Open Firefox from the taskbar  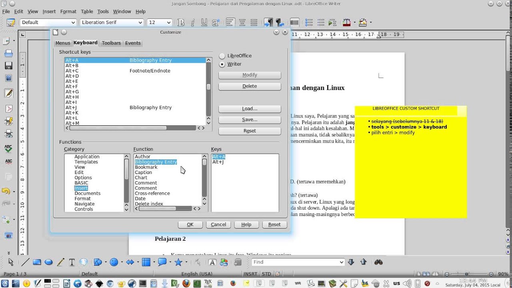coord(186,283)
